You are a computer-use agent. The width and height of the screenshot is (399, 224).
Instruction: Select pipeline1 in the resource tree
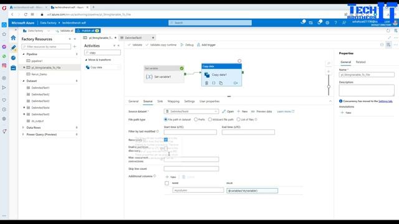point(37,61)
